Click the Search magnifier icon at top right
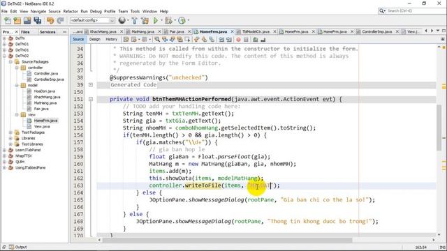Viewport: 447px width, 251px height. (381, 11)
